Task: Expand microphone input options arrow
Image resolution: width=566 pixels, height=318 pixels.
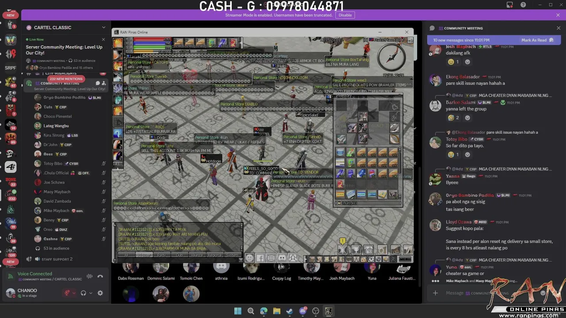Action: 74,293
